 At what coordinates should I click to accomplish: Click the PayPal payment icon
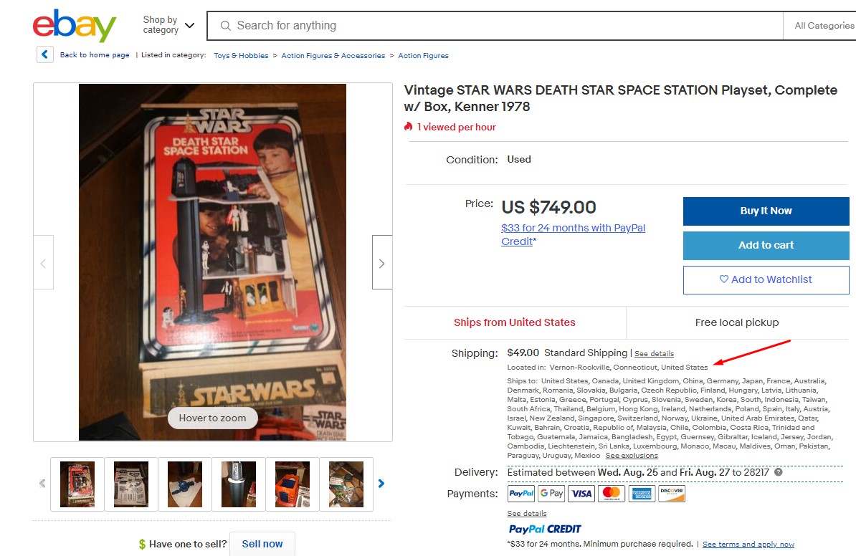(520, 493)
